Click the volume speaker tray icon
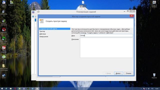The image size is (160, 90). click(x=149, y=89)
